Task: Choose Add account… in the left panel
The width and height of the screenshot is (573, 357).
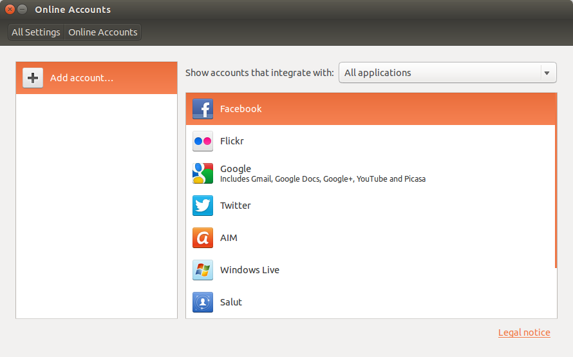Action: 97,77
